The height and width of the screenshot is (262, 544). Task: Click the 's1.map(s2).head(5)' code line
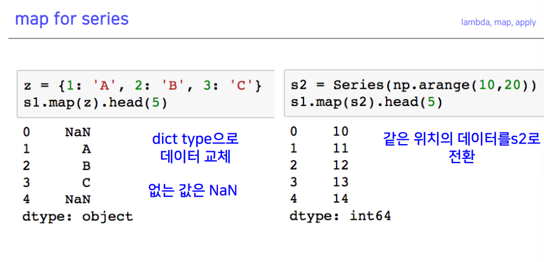coord(366,103)
